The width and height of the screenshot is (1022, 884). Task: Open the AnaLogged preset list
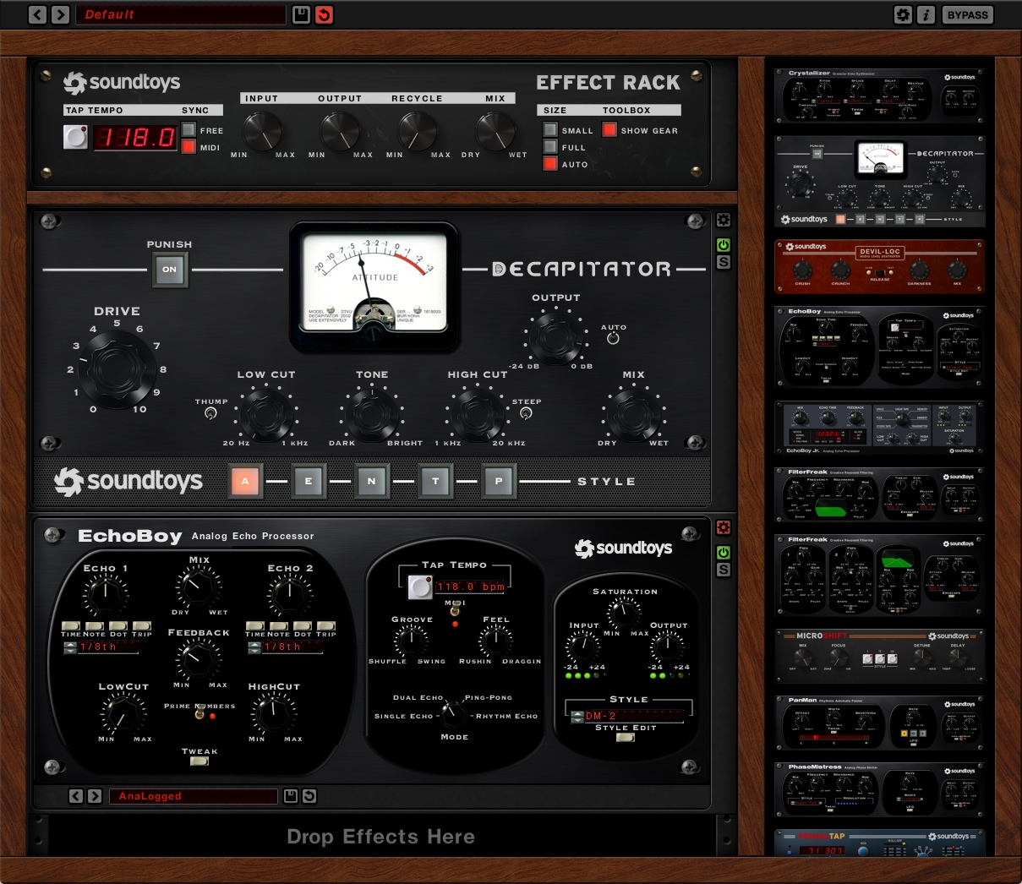(193, 796)
